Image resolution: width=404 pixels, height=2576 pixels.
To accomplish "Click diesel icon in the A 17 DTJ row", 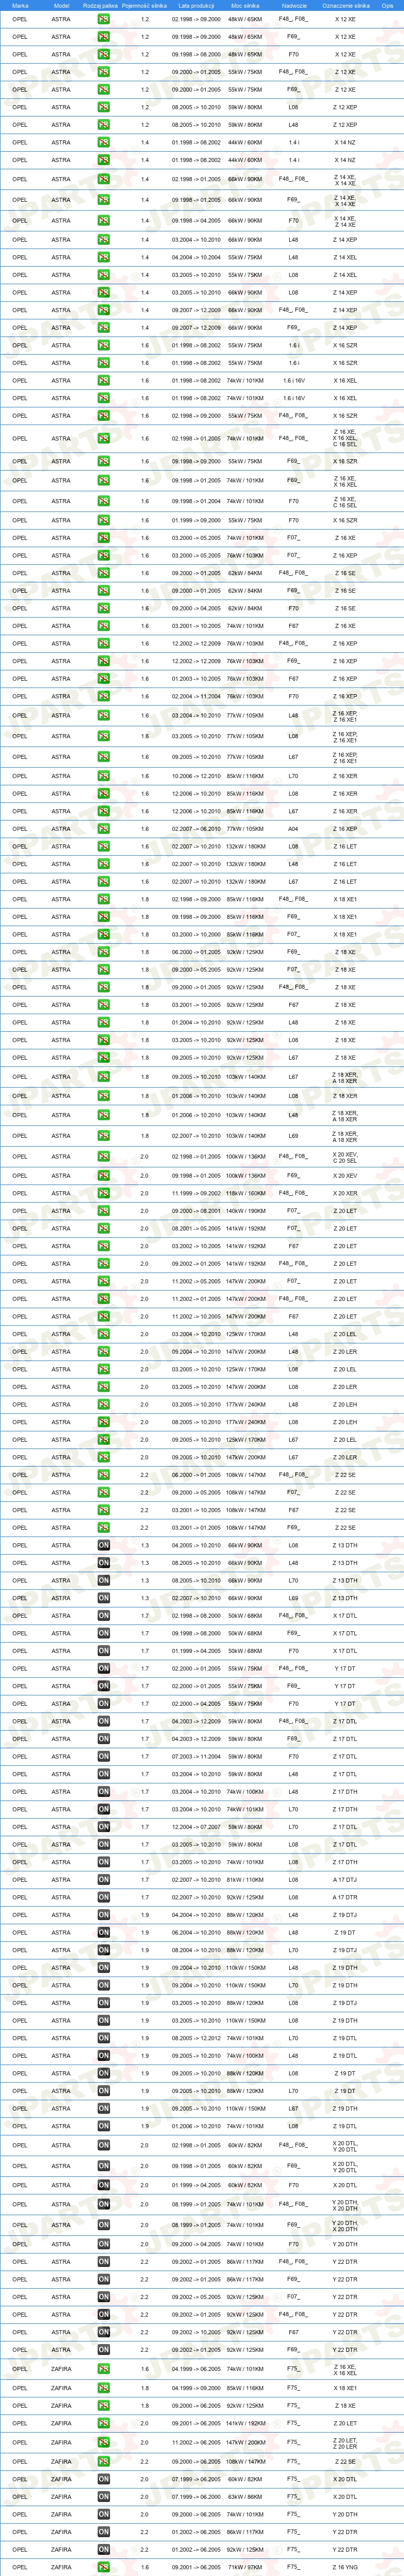I will tap(104, 1879).
